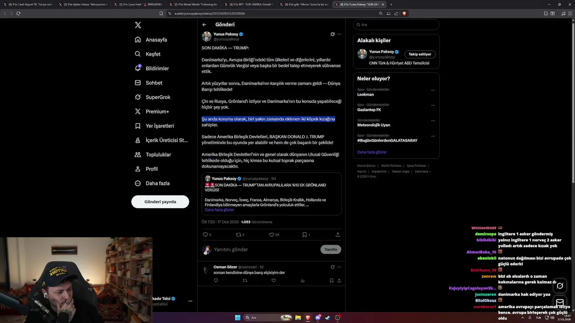Viewport: 575px width, 323px height.
Task: Open options for Meteorolojik Uyarı trend
Action: [x=433, y=121]
